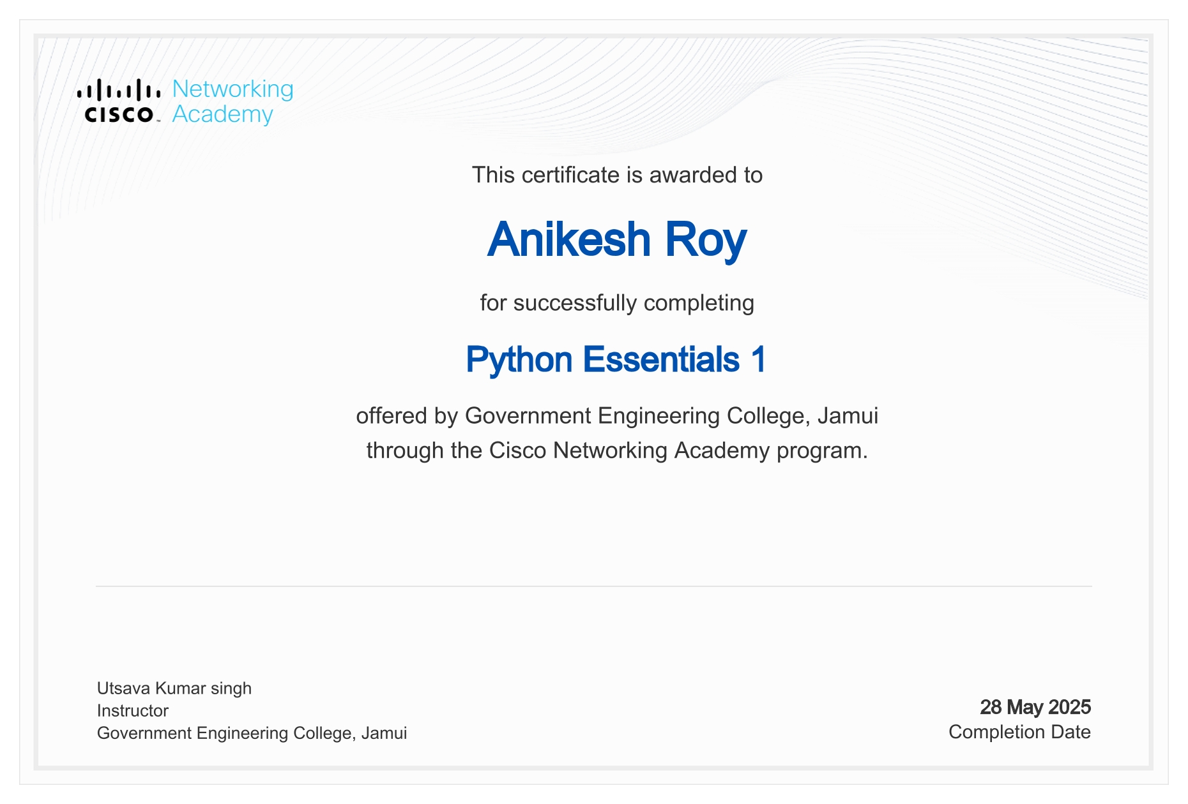Click the word Jamui in the offered-by line
The height and width of the screenshot is (804, 1188).
tap(848, 416)
